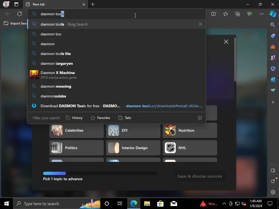The height and width of the screenshot is (209, 279).
Task: Select the 'daemon too' suggestion
Action: coord(117,34)
